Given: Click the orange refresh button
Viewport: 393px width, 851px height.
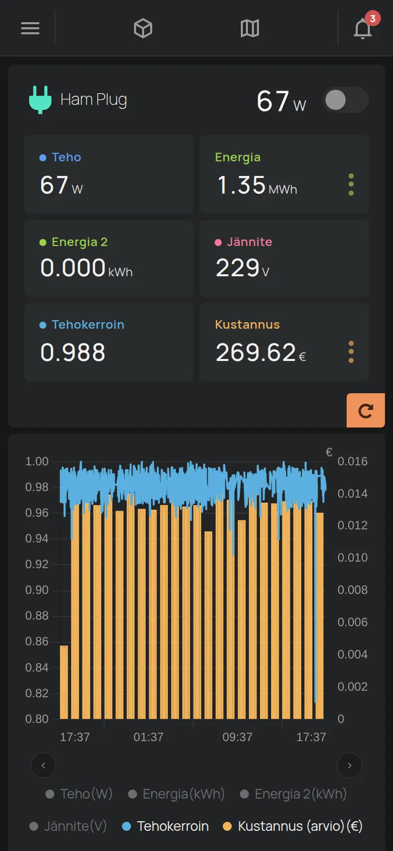Looking at the screenshot, I should pos(366,410).
